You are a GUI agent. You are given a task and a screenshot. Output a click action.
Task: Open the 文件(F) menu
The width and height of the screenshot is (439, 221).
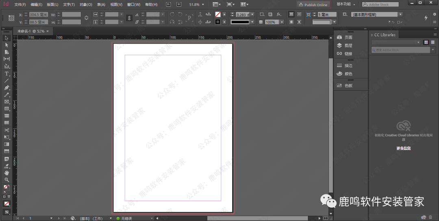tap(20, 4)
